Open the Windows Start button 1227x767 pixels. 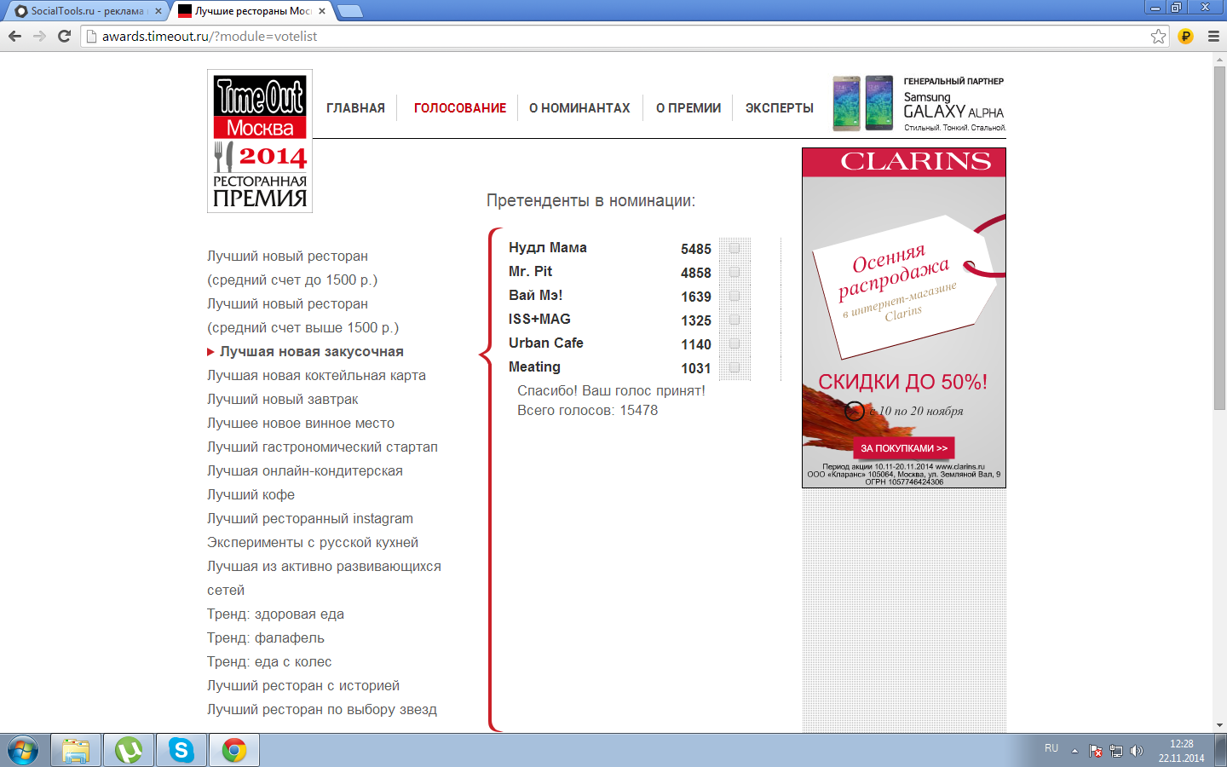point(23,751)
